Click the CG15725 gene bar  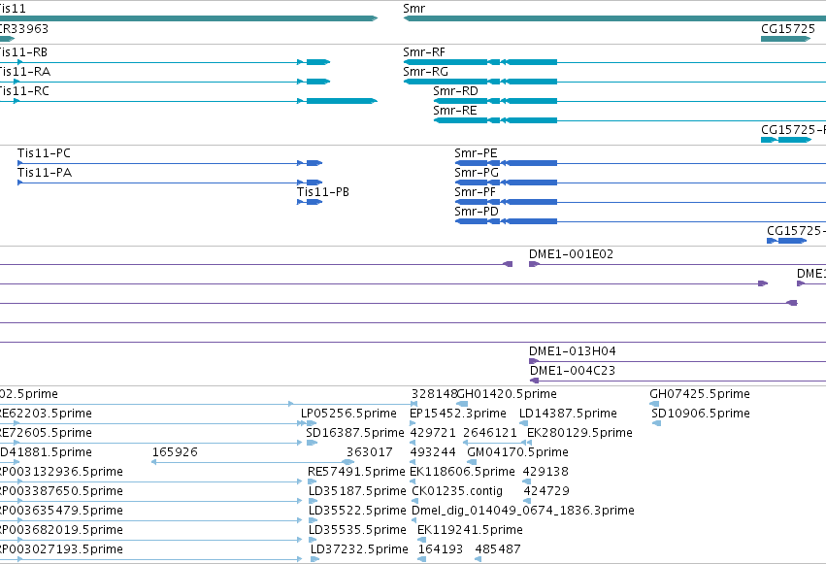(x=785, y=39)
